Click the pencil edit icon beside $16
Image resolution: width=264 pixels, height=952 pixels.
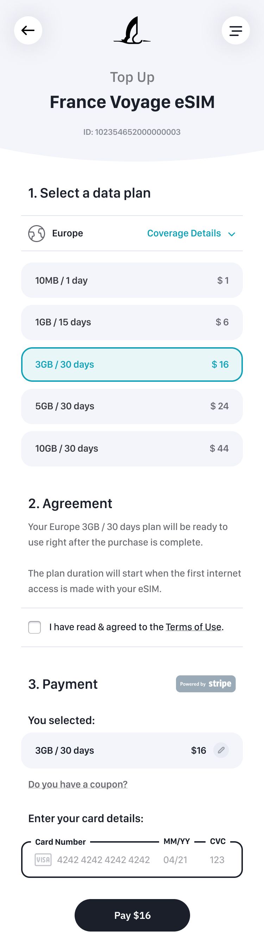click(221, 750)
